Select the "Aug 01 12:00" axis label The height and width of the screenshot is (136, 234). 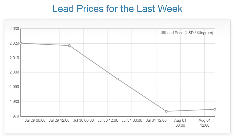pos(205,123)
